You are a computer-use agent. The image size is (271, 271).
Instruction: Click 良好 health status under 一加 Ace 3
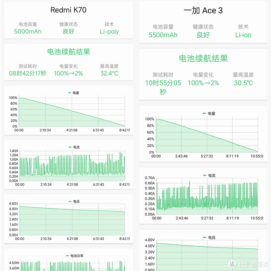203,35
